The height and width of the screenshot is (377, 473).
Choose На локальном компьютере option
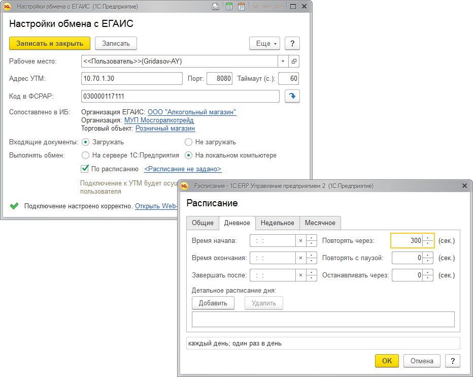(188, 155)
